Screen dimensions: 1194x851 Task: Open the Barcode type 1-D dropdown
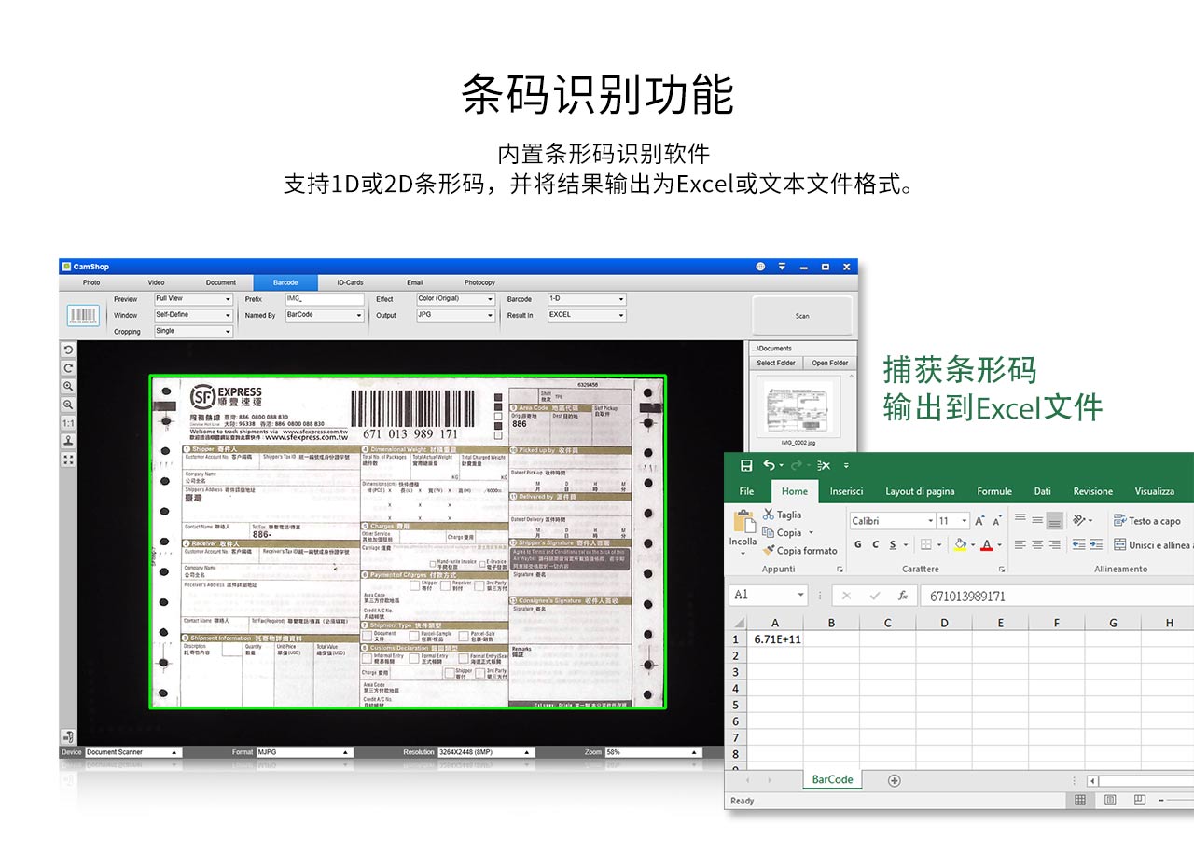point(586,299)
